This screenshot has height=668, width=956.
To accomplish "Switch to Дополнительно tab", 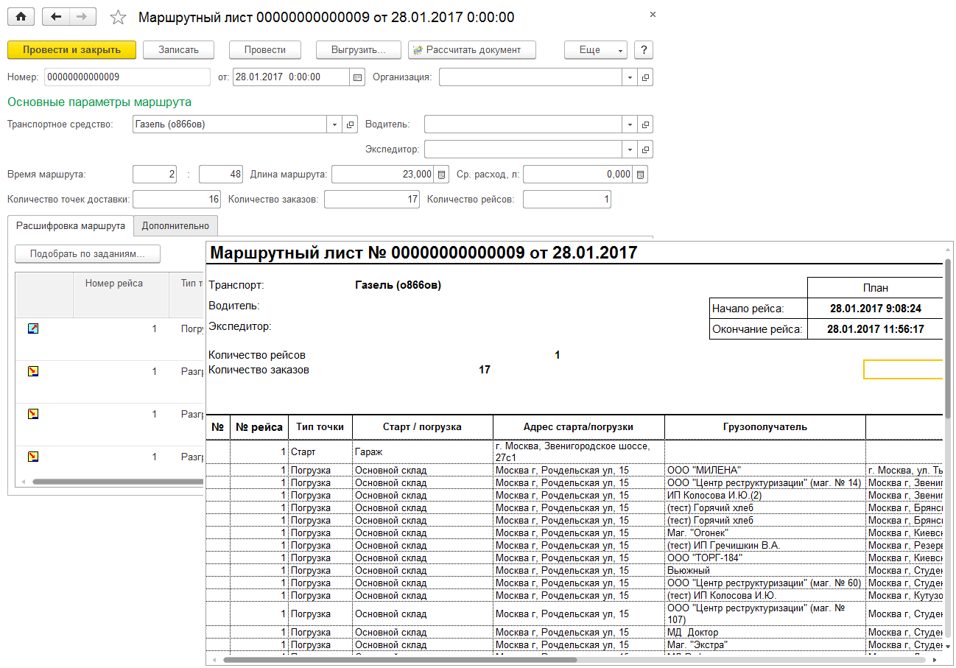I will [x=175, y=226].
